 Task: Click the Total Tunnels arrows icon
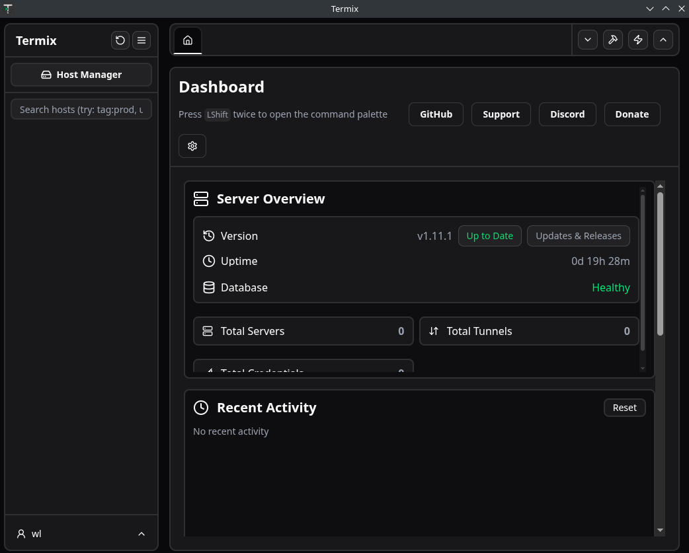point(434,331)
